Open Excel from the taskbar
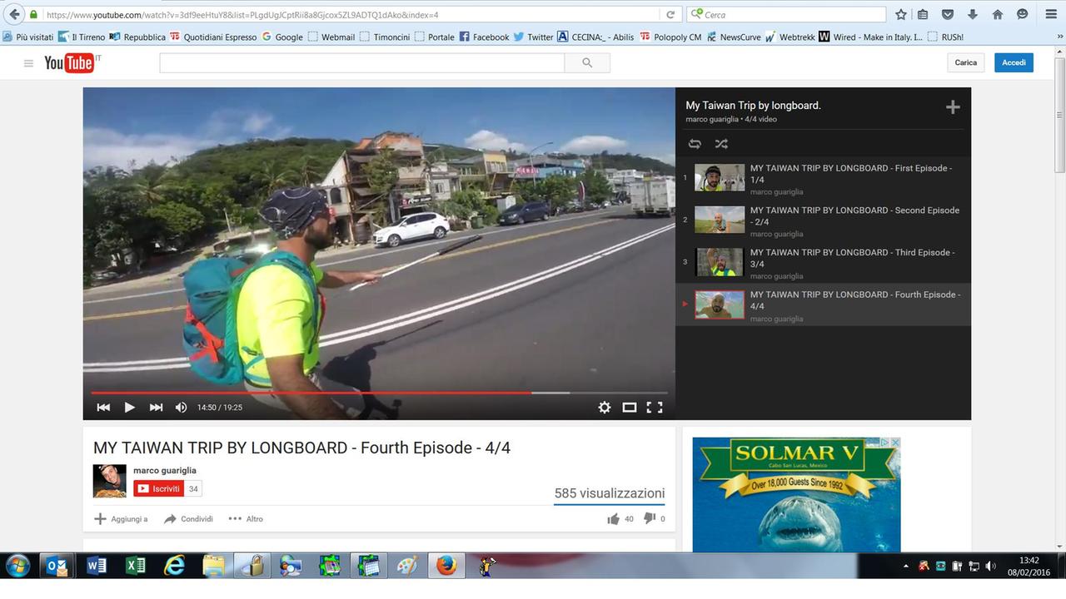Image resolution: width=1066 pixels, height=599 pixels. 136,567
